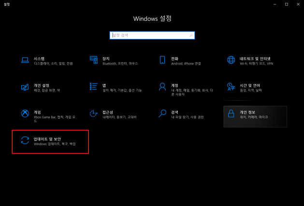Click the 업데이트 및 보안 sync icon

(25, 141)
